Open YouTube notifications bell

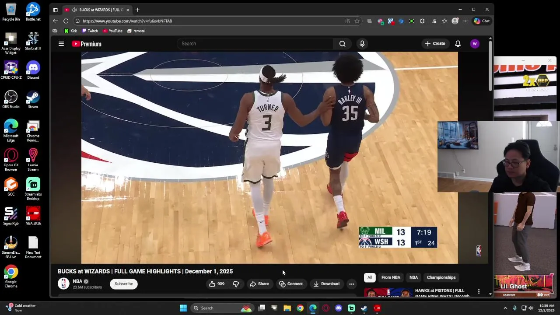[458, 44]
